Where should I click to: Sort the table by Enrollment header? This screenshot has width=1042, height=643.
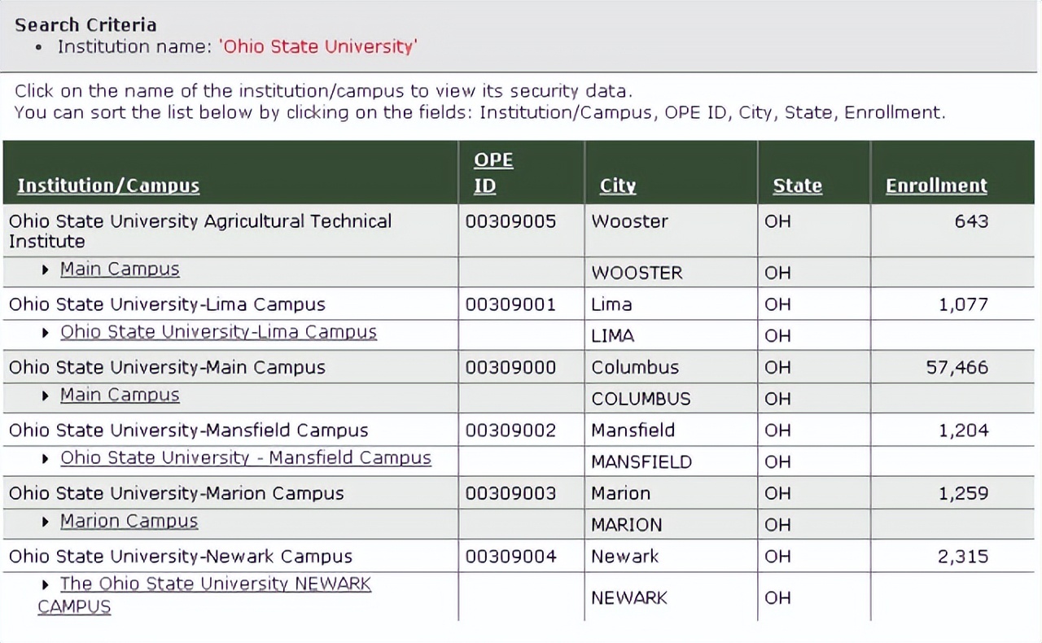click(x=936, y=186)
